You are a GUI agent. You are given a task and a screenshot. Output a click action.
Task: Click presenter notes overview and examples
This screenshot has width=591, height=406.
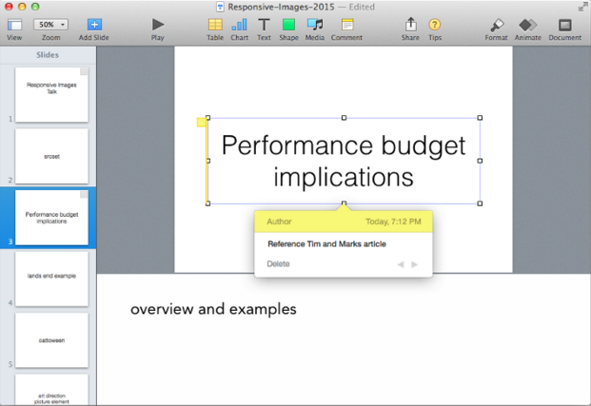213,309
